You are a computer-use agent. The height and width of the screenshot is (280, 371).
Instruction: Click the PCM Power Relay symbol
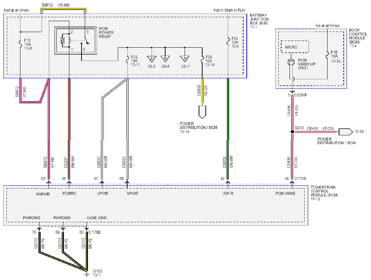pos(76,41)
